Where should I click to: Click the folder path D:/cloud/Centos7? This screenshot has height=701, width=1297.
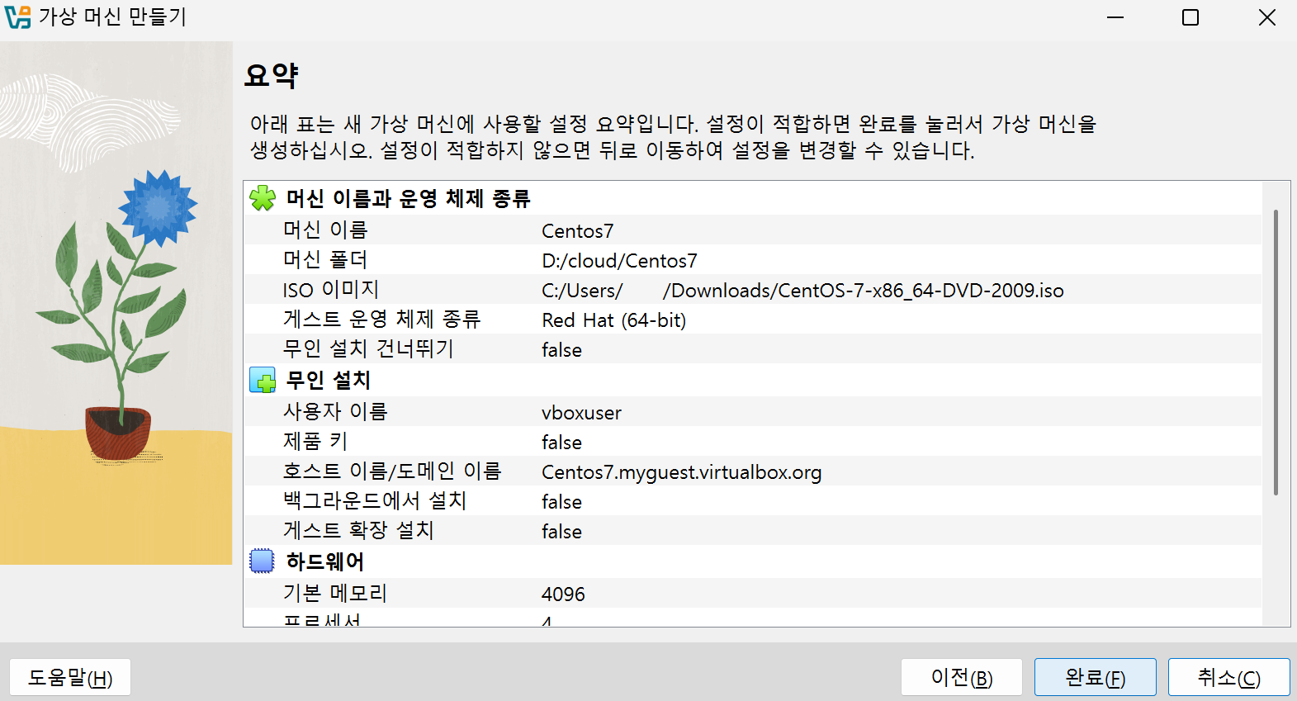click(x=619, y=261)
